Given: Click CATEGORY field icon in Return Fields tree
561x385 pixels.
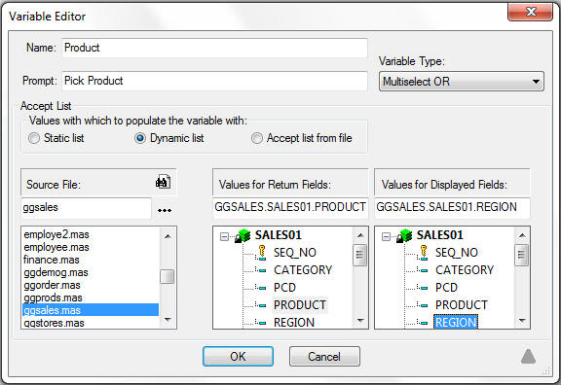Looking at the screenshot, I should [x=262, y=270].
